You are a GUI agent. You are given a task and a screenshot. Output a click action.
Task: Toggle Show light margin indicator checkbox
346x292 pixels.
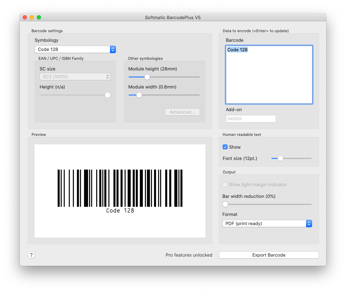pyautogui.click(x=225, y=184)
